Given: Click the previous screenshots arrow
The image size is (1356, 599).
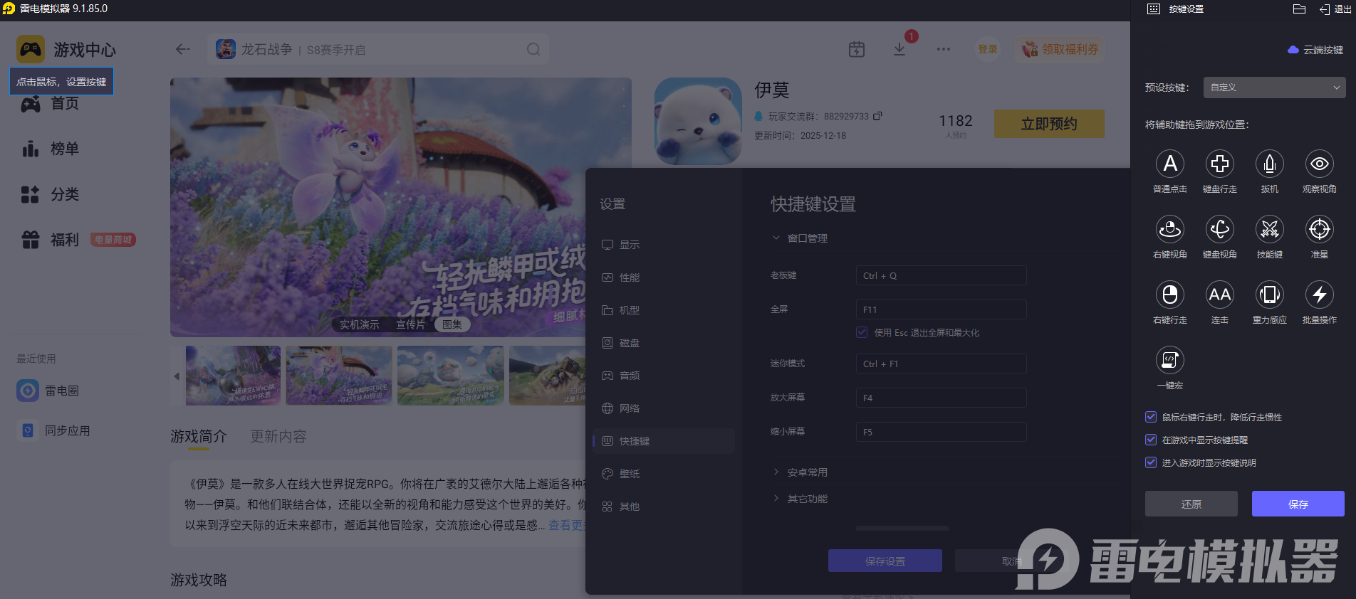Looking at the screenshot, I should tap(177, 376).
